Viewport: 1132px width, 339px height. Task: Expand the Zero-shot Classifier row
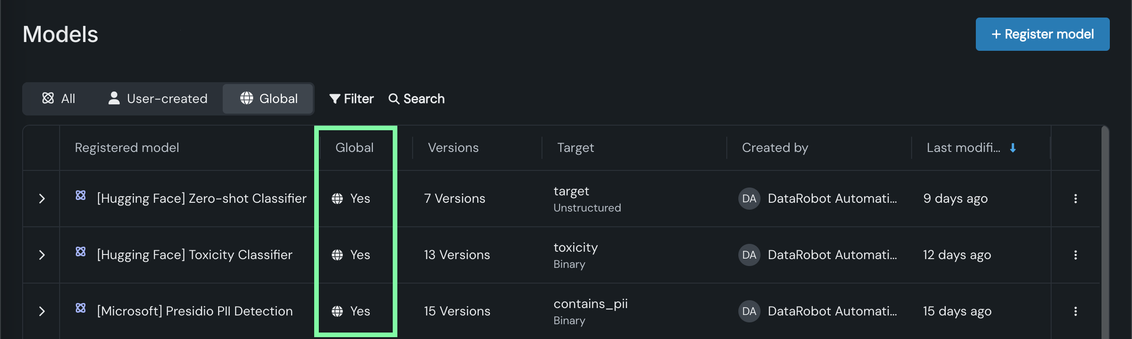42,199
